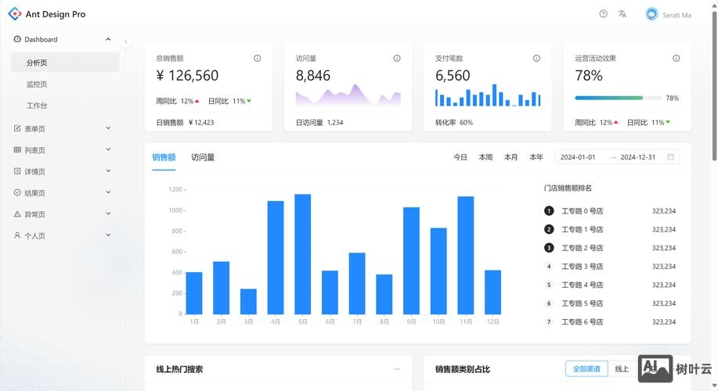718x391 pixels.
Task: Open the help question mark icon
Action: click(603, 14)
